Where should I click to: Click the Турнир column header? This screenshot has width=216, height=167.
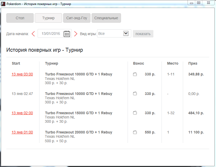click(x=52, y=63)
